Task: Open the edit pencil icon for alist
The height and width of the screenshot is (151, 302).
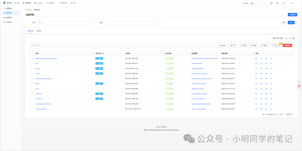Action: click(271, 63)
